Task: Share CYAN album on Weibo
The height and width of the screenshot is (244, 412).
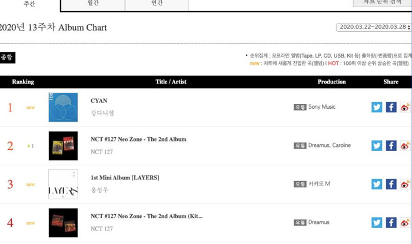Action: pyautogui.click(x=405, y=107)
